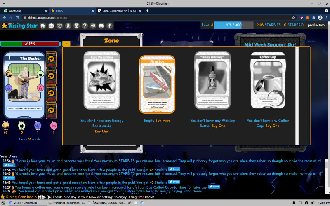Open the robot-face icon in game toolbar
This screenshot has width=330, height=206.
tap(51, 26)
